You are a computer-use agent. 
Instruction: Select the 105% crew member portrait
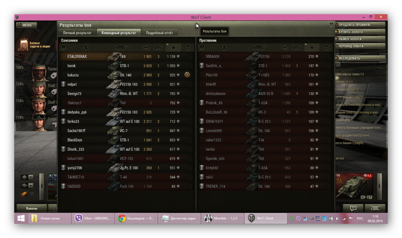[x=39, y=73]
